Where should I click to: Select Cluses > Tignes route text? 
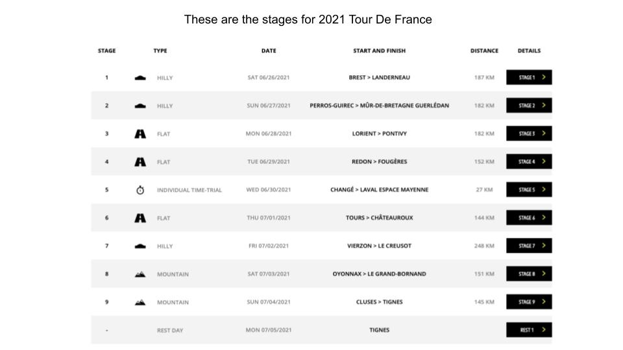[379, 302]
